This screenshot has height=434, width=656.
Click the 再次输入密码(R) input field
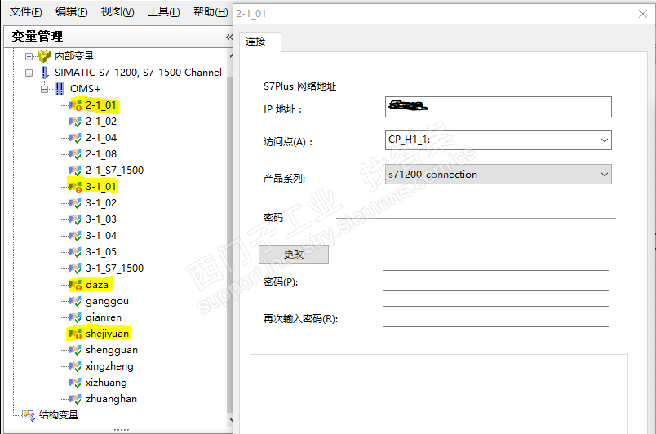(x=496, y=317)
